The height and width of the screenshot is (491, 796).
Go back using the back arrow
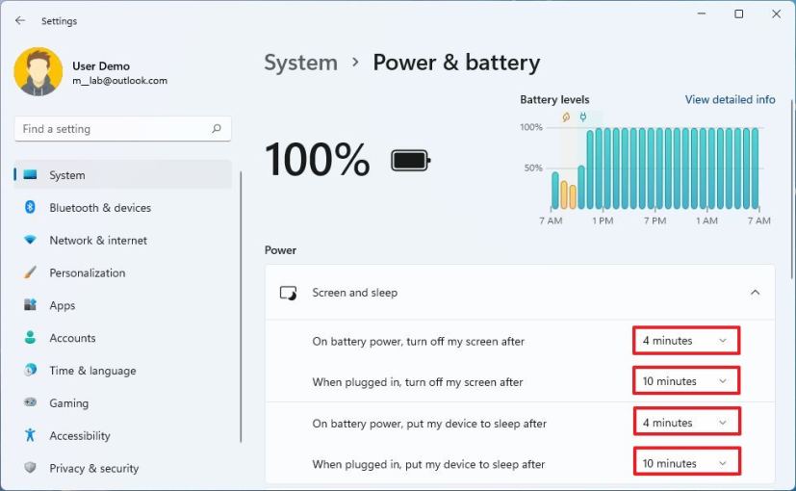[x=20, y=20]
